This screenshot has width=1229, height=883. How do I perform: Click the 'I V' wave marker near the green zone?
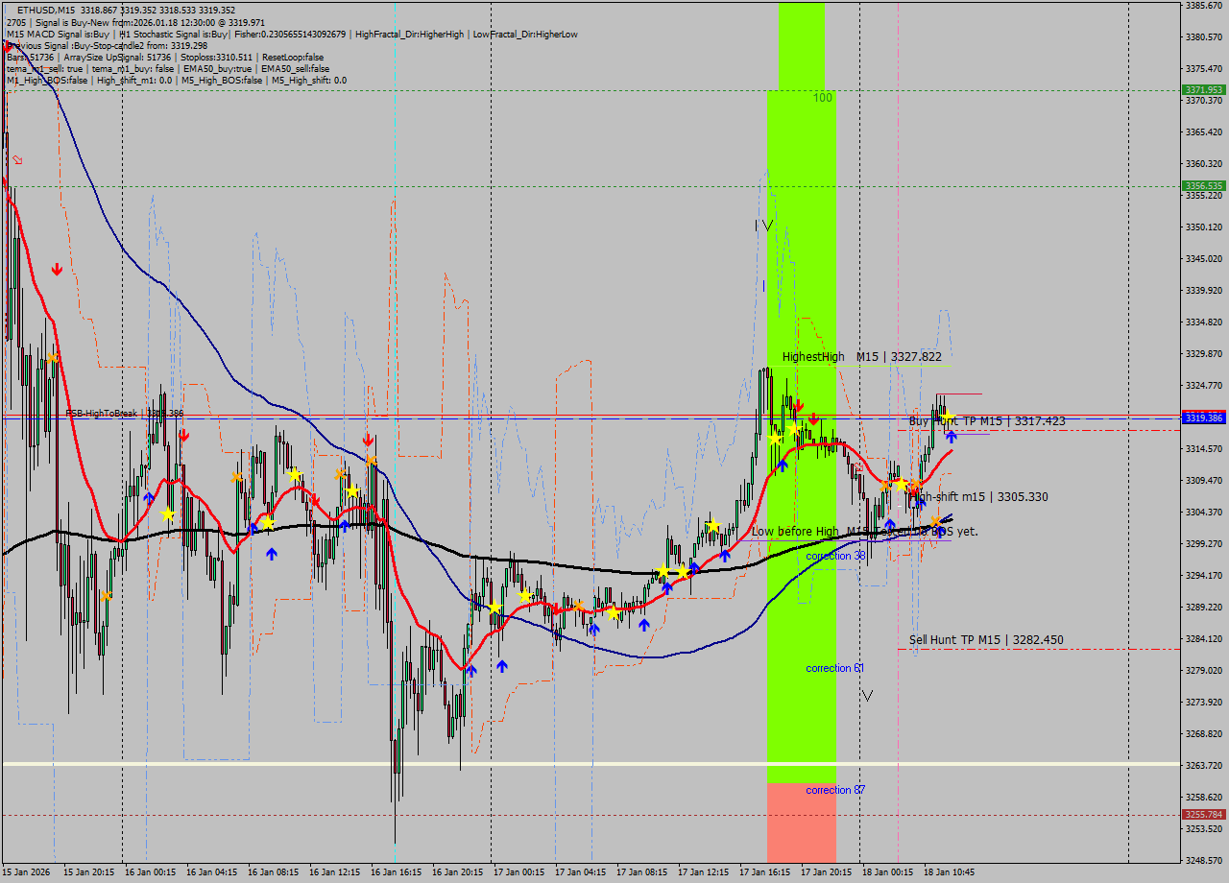[762, 226]
